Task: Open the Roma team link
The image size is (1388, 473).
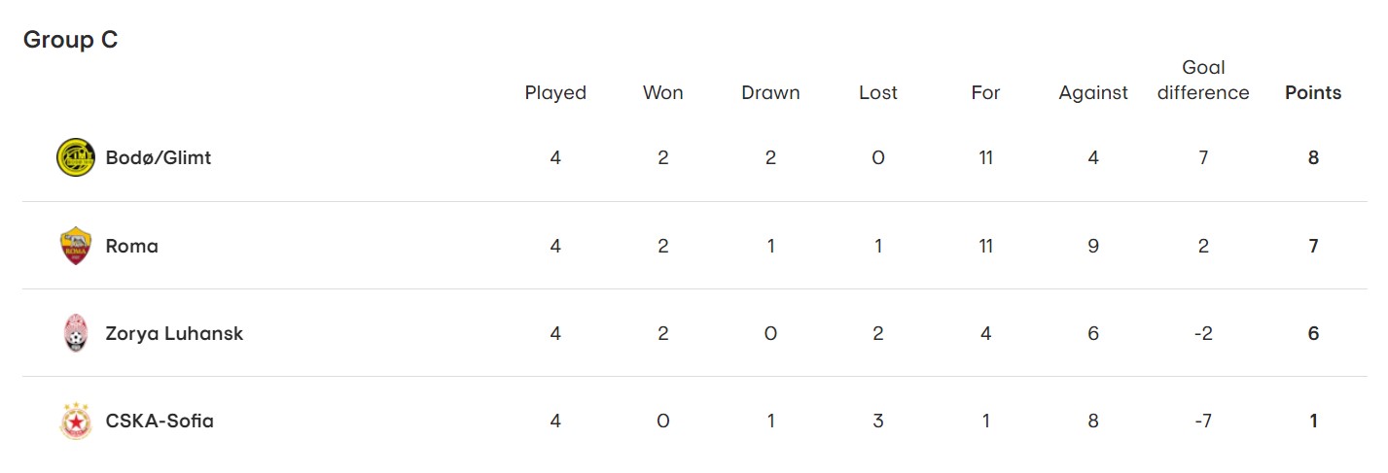Action: pyautogui.click(x=132, y=246)
